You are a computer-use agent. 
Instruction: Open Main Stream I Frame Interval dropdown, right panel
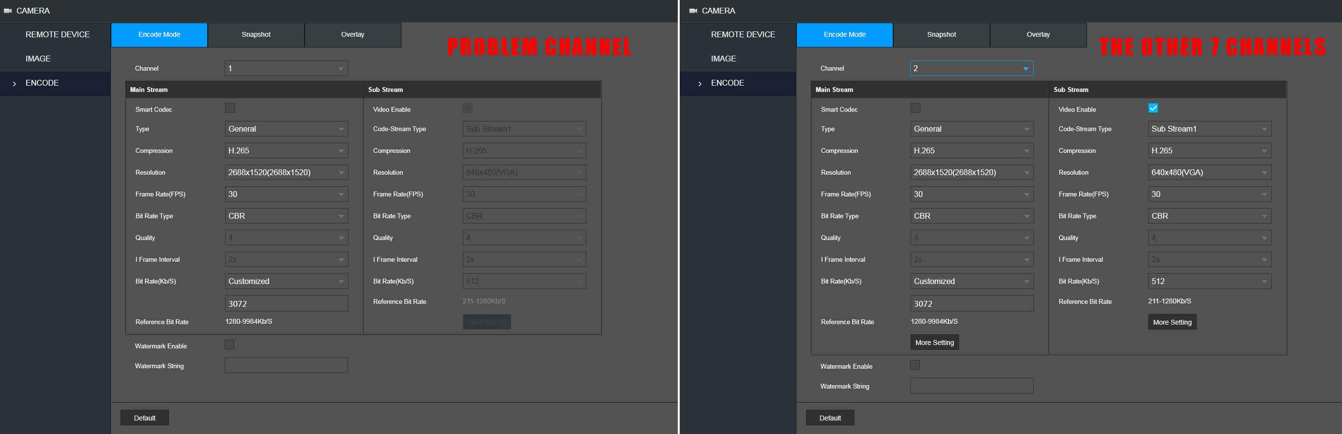[x=972, y=260]
